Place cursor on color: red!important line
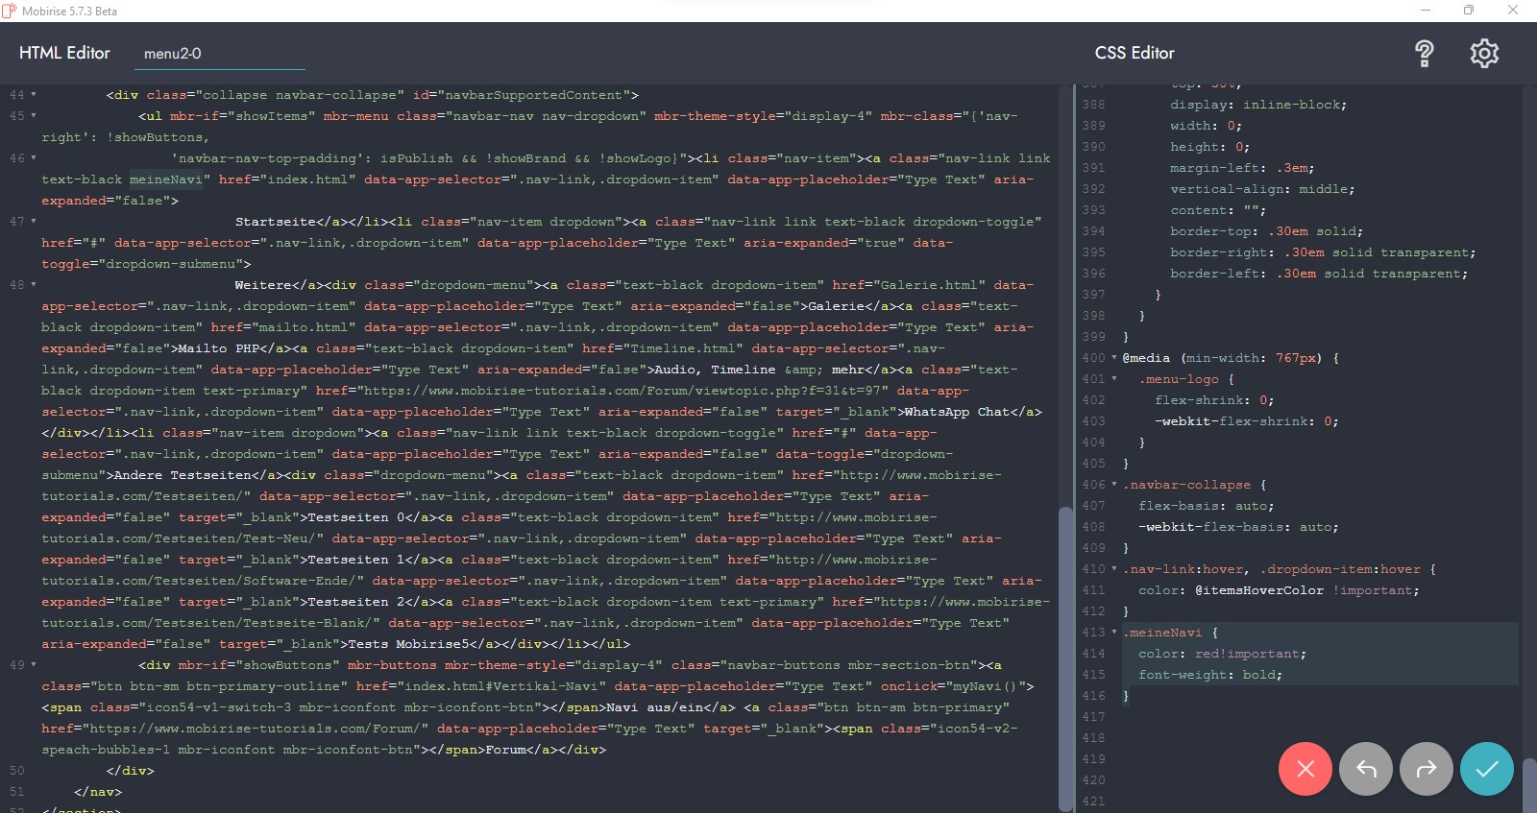The width and height of the screenshot is (1537, 813). tap(1222, 654)
